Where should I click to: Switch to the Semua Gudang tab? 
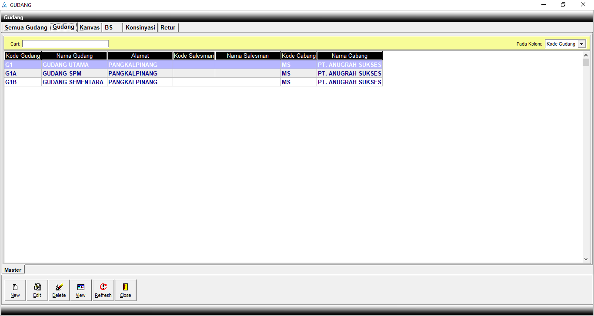pyautogui.click(x=26, y=27)
